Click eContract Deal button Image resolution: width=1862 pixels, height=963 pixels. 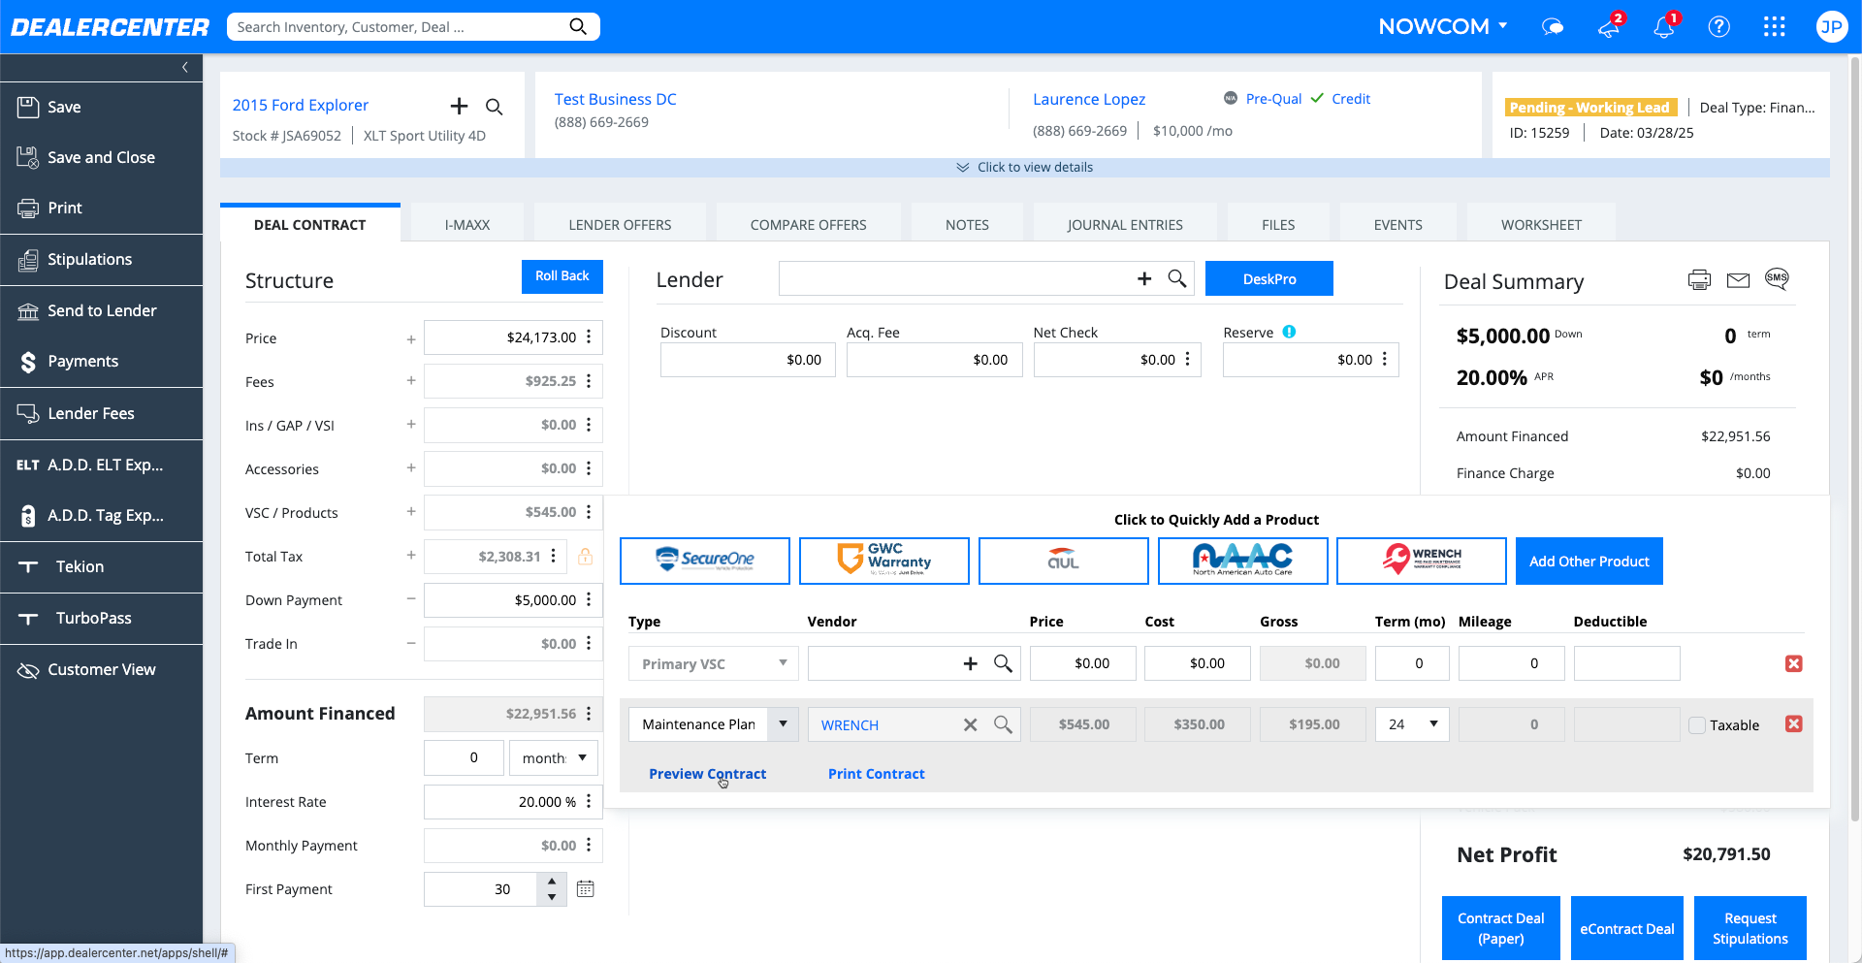point(1627,928)
